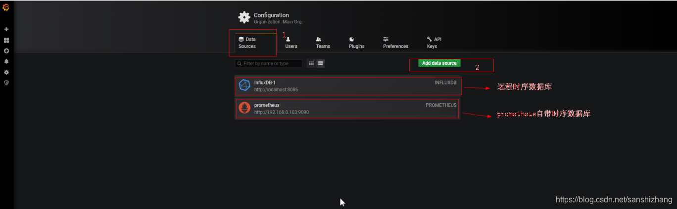Click the InfluxDB hexagon logo icon
The image size is (677, 209).
click(244, 85)
